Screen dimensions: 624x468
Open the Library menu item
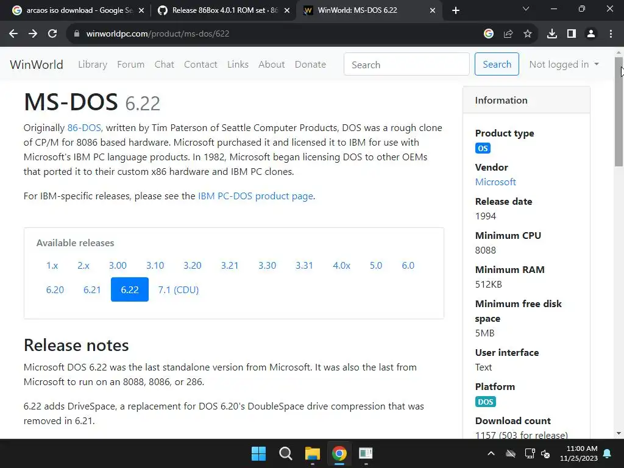point(93,65)
